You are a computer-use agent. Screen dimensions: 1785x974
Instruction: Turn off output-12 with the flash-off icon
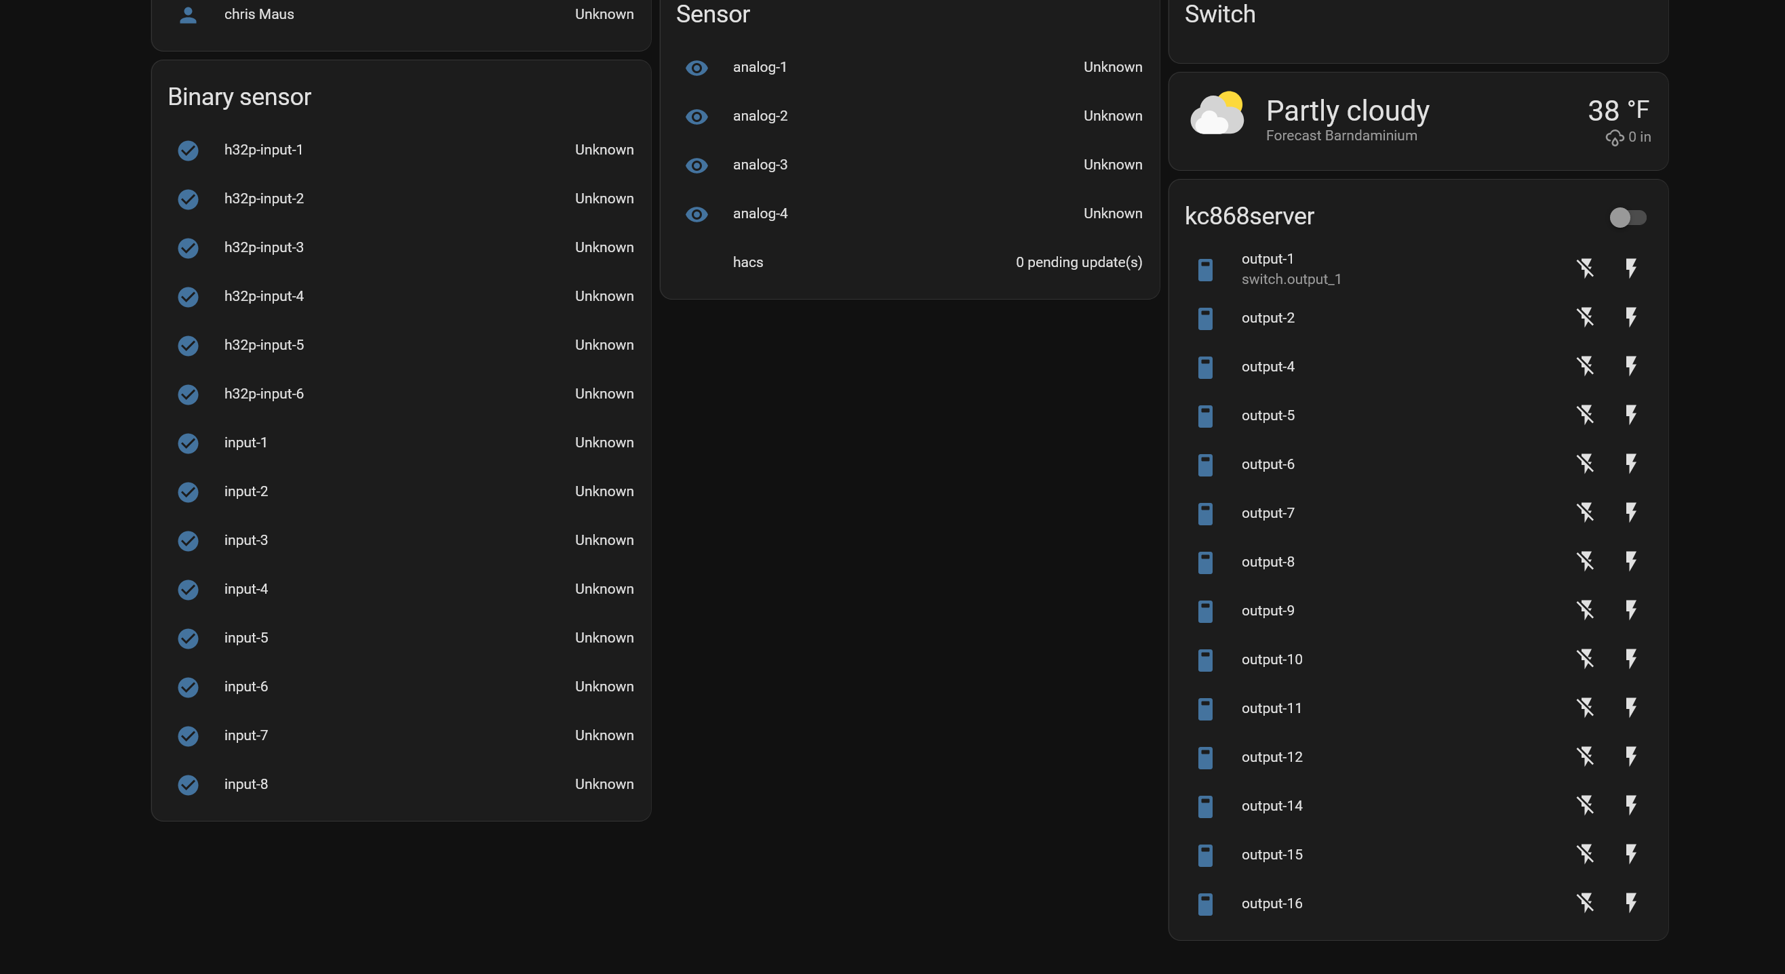1585,756
